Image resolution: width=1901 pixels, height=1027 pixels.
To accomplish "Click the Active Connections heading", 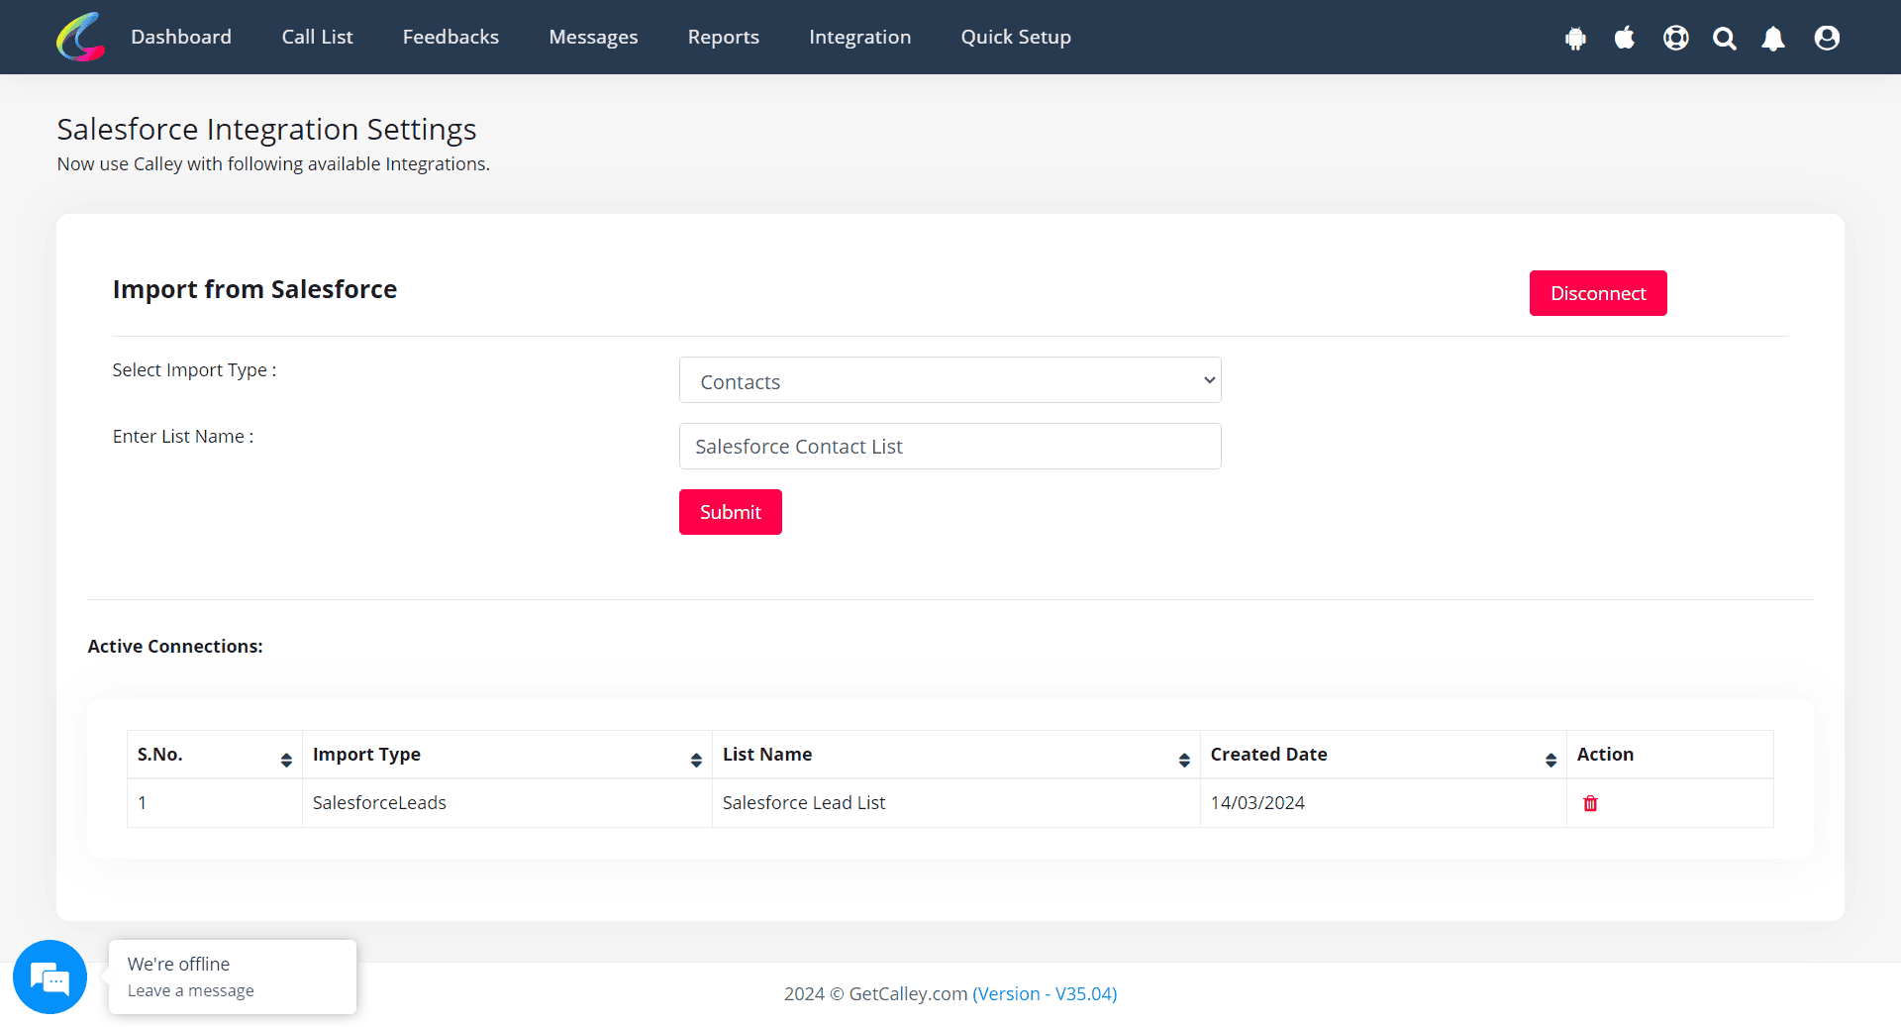I will [x=175, y=646].
